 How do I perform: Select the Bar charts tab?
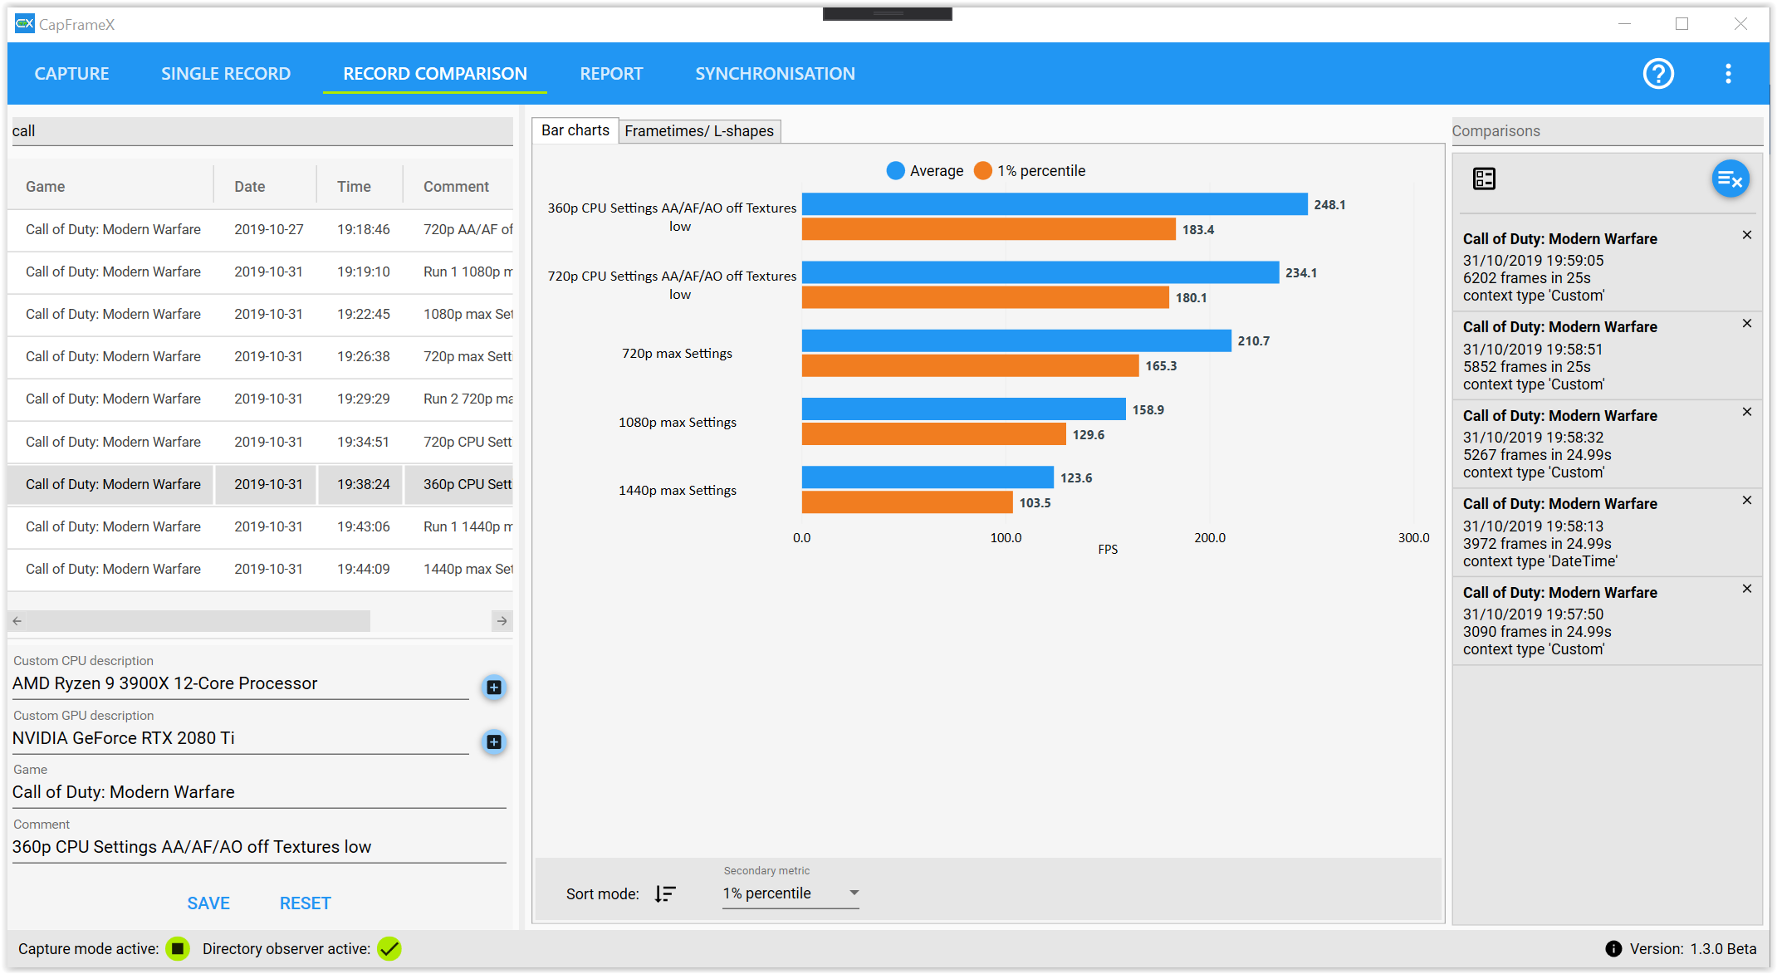point(575,130)
